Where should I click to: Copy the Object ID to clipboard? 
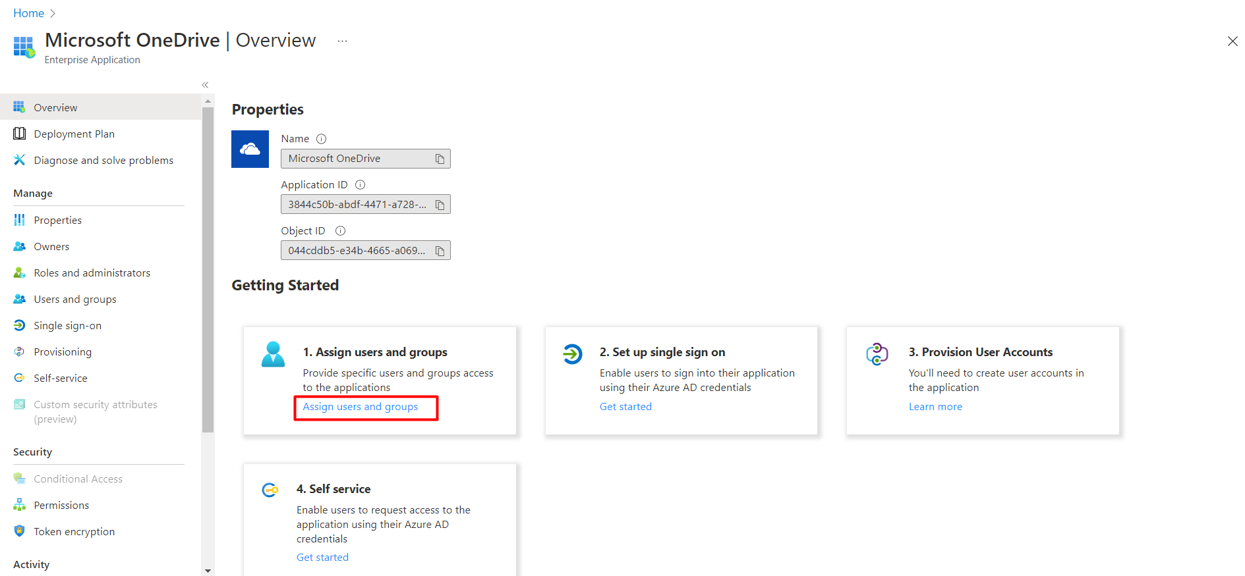click(440, 251)
